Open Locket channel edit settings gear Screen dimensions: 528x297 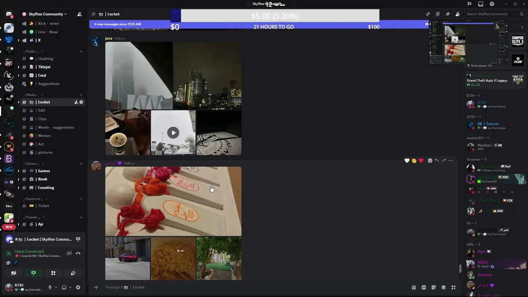(x=81, y=102)
